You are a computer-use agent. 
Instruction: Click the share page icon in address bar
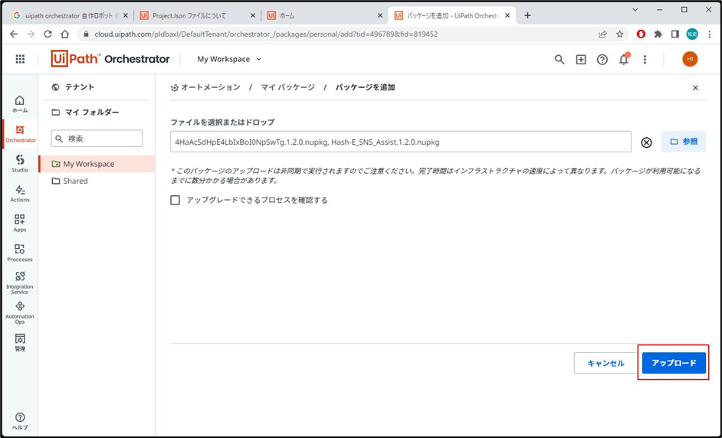[602, 34]
